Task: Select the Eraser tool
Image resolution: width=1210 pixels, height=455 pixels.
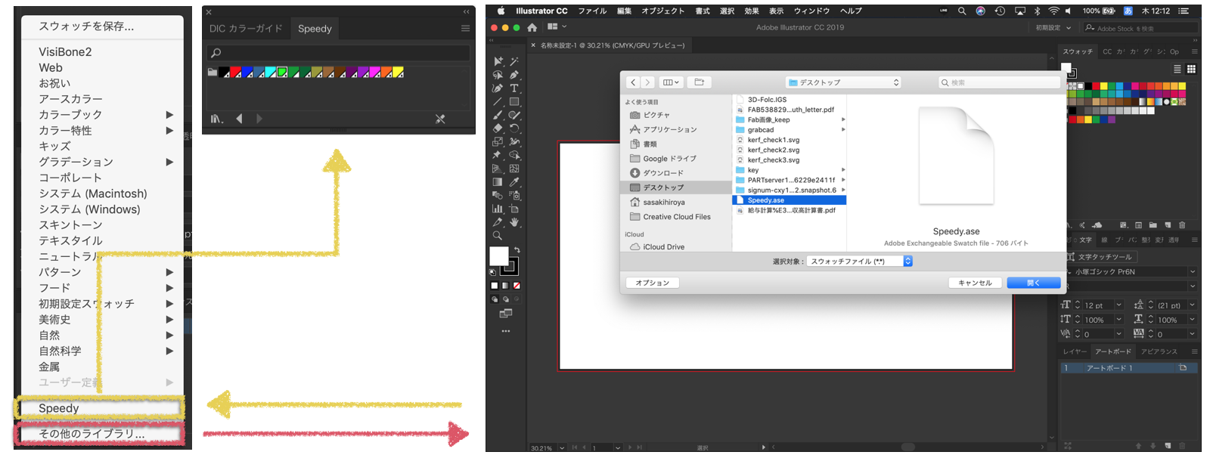Action: (498, 128)
